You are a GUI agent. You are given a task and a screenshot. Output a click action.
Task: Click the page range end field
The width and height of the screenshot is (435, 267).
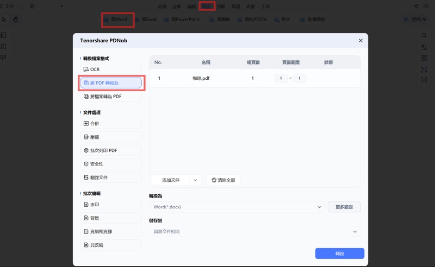point(300,78)
